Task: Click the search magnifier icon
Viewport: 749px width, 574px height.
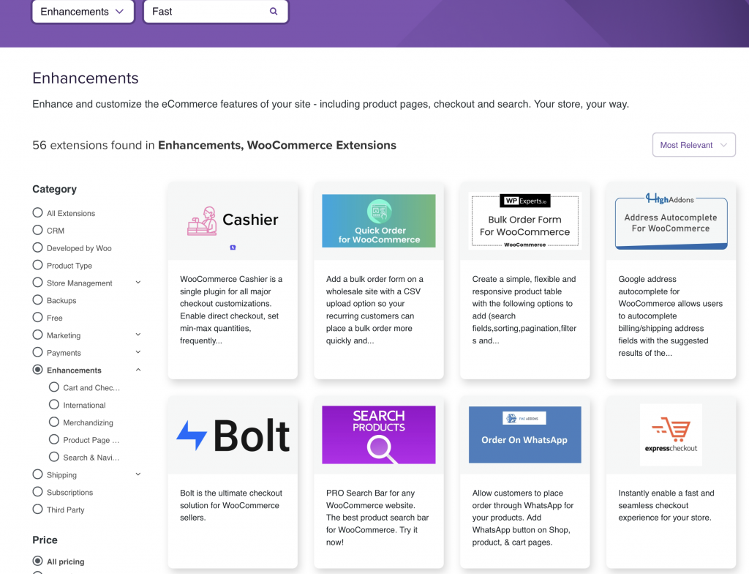Action: (x=274, y=12)
